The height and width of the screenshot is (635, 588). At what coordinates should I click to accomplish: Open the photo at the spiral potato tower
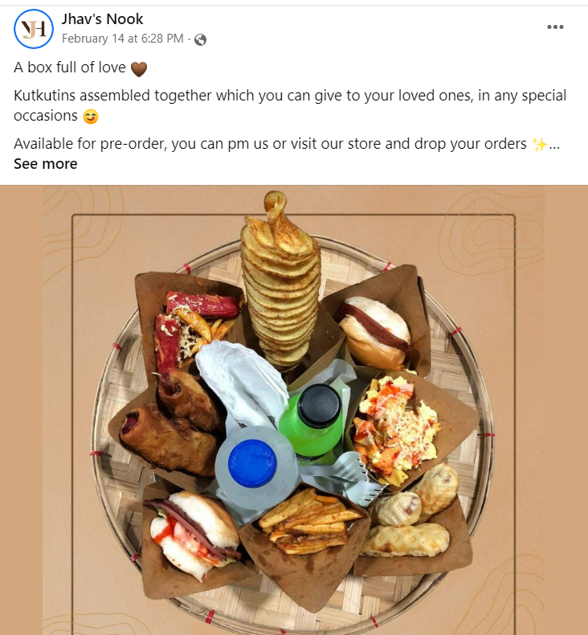pyautogui.click(x=280, y=280)
